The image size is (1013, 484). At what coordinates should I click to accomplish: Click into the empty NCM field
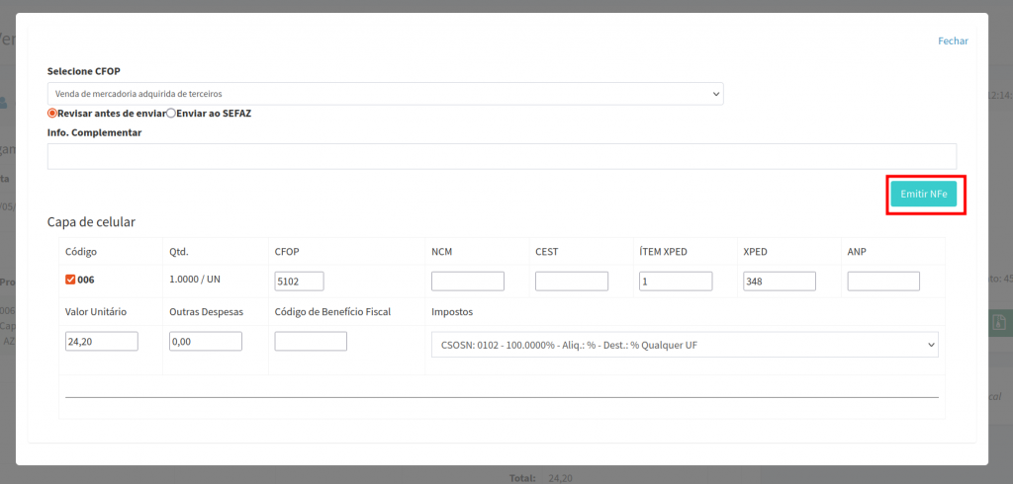pos(467,282)
